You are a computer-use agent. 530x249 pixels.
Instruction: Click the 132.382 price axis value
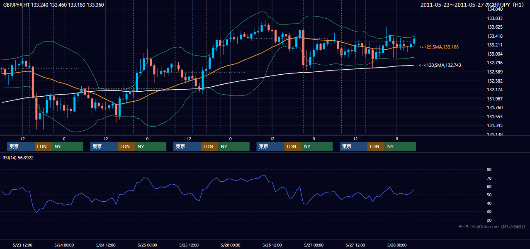point(495,81)
